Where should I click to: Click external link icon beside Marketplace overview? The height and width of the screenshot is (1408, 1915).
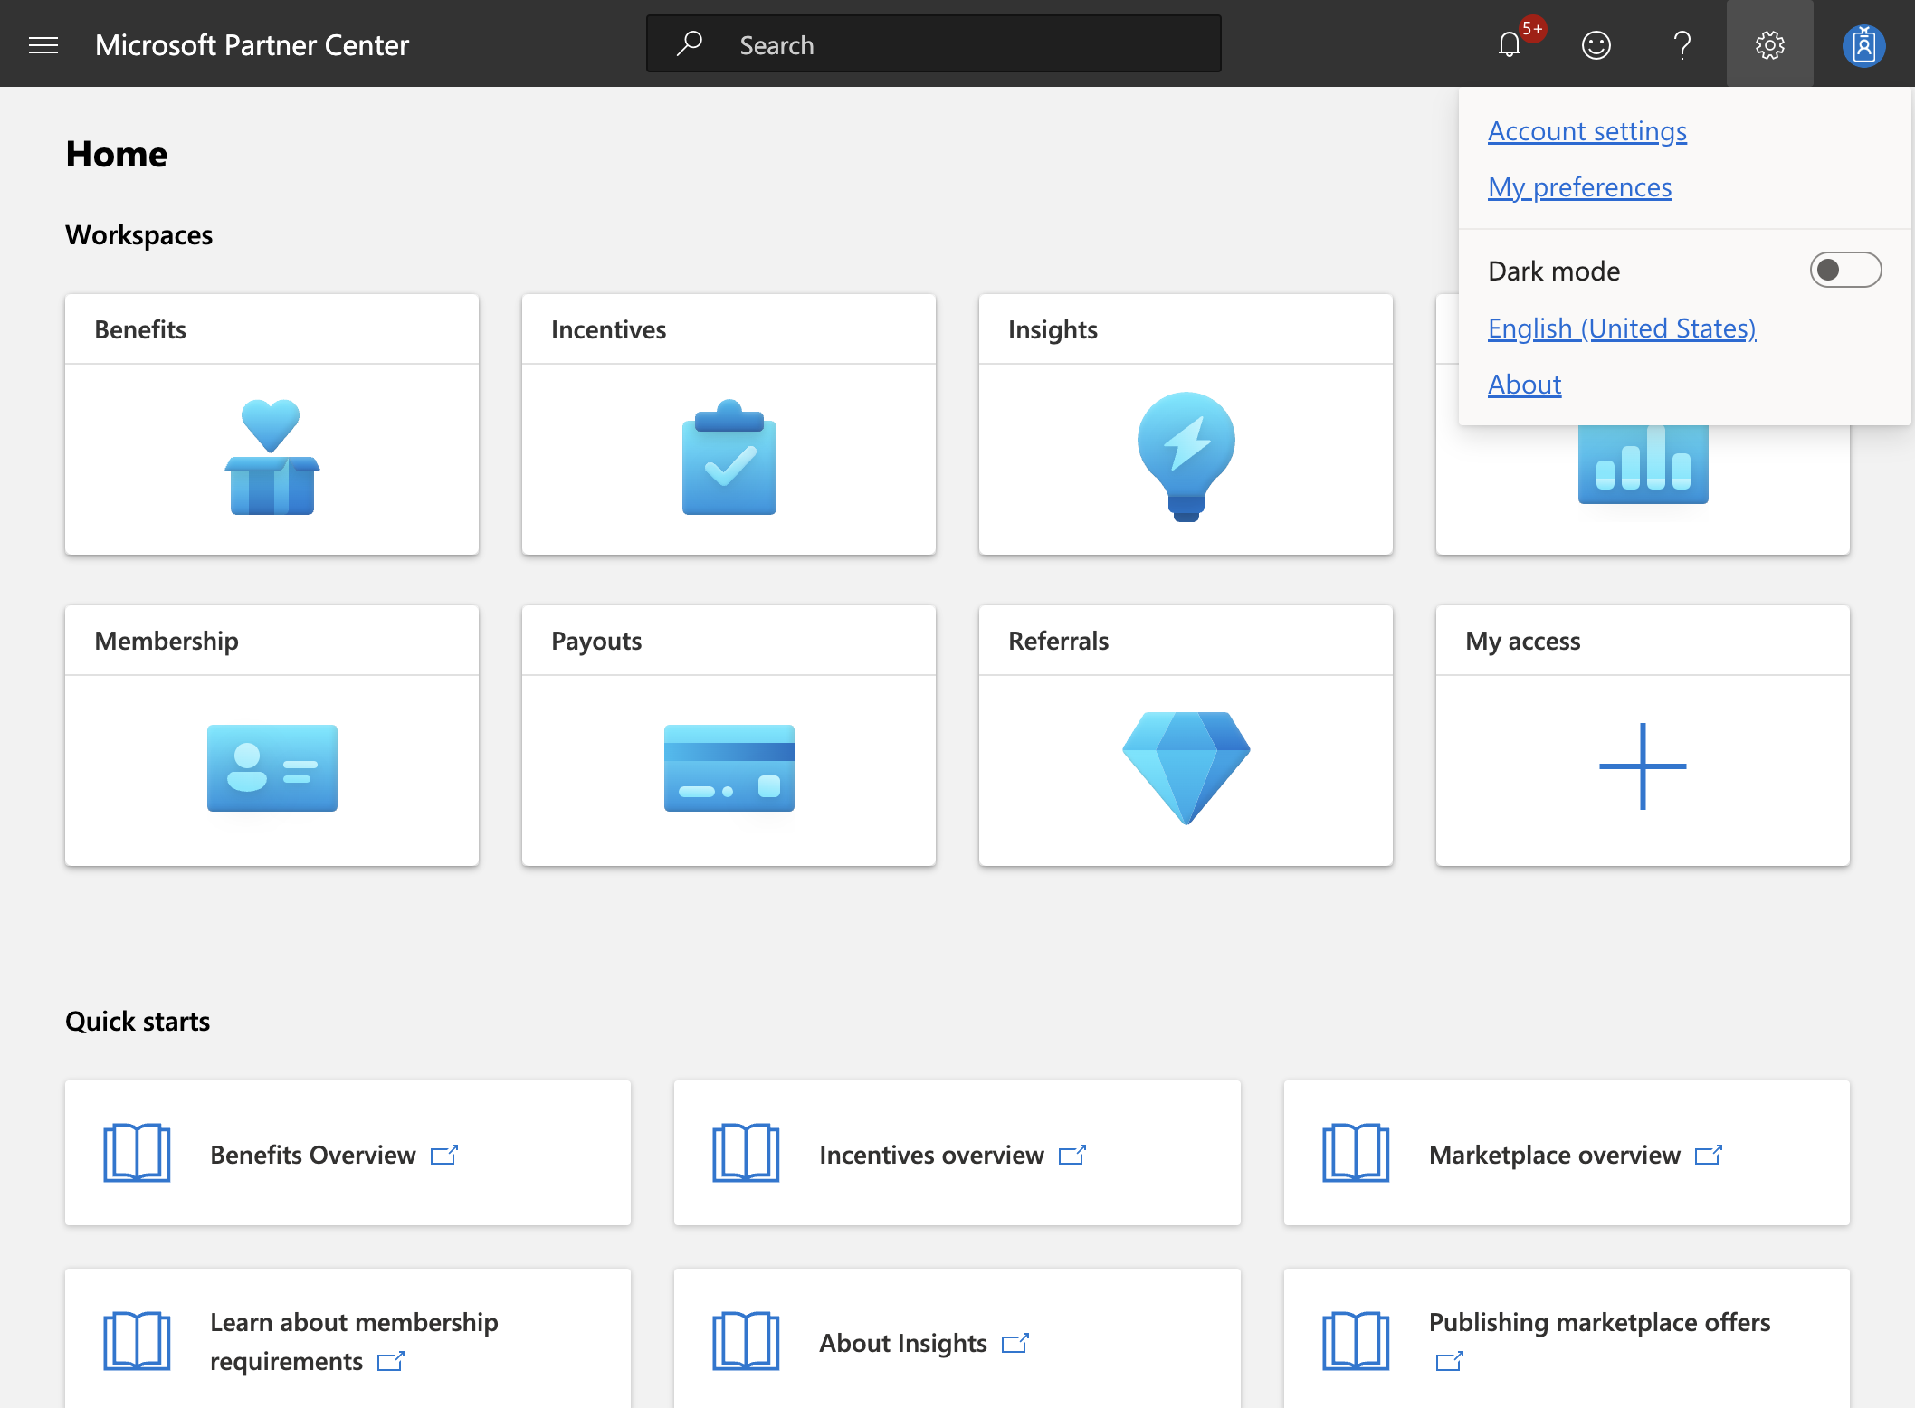point(1709,1155)
